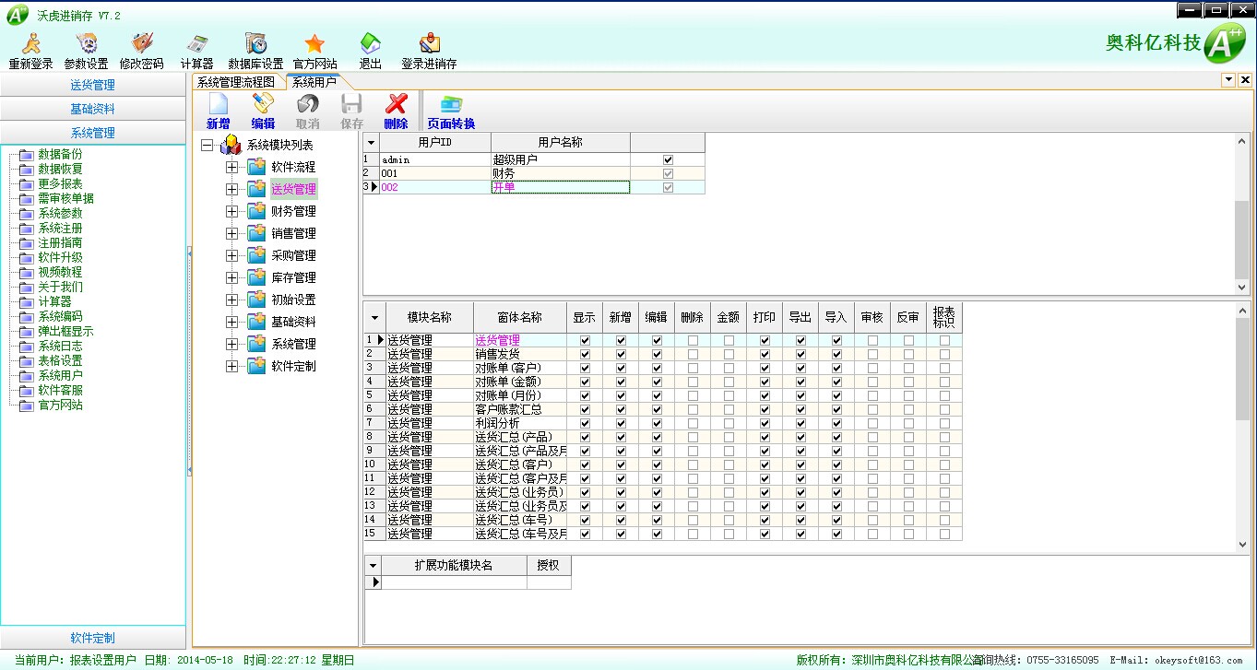Viewport: 1257px width, 670px height.
Task: Toggle the checkbox for the admin user row
Action: tap(668, 159)
